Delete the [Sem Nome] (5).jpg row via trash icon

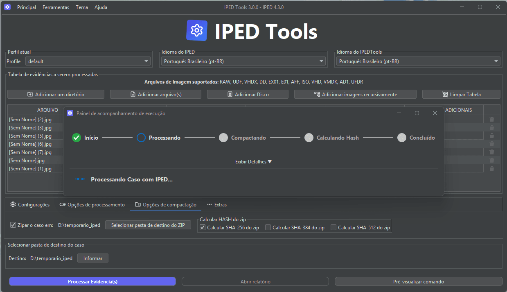(x=491, y=136)
